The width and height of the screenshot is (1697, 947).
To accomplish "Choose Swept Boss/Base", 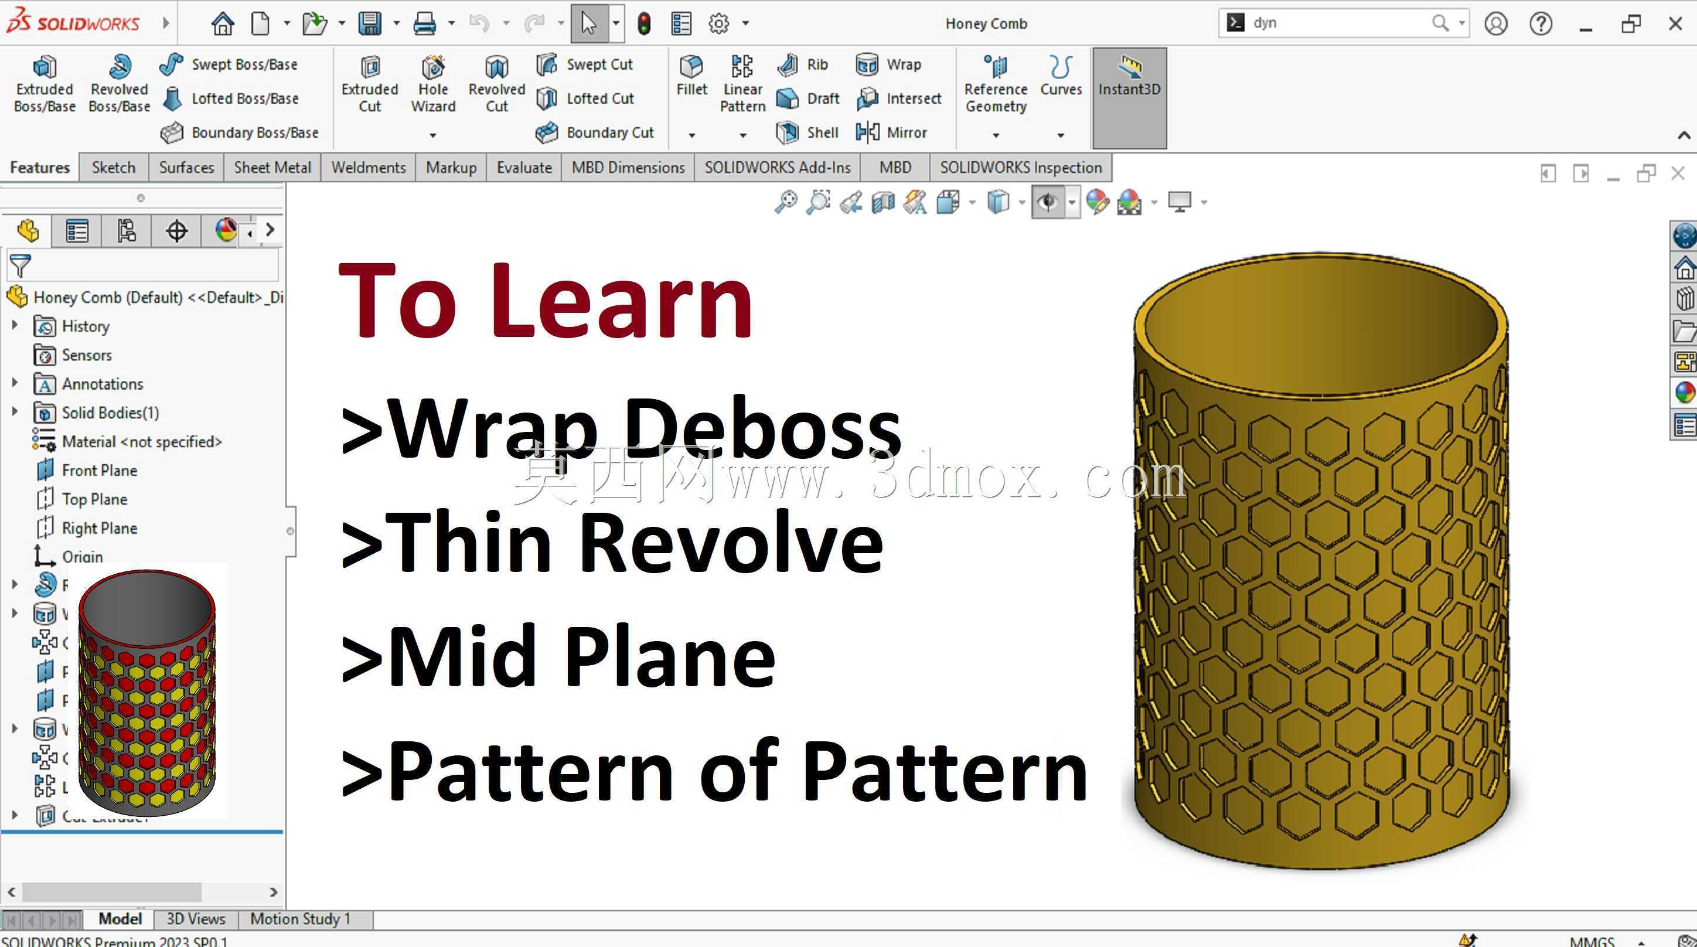I will click(x=229, y=64).
